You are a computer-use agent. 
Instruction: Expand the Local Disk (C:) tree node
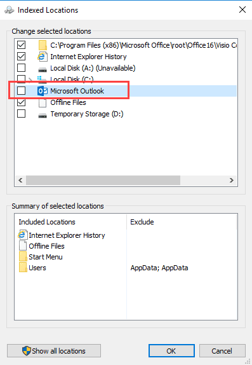pyautogui.click(x=30, y=80)
